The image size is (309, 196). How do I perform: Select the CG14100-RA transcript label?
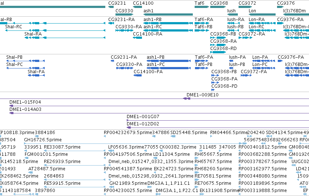[x=148, y=34]
